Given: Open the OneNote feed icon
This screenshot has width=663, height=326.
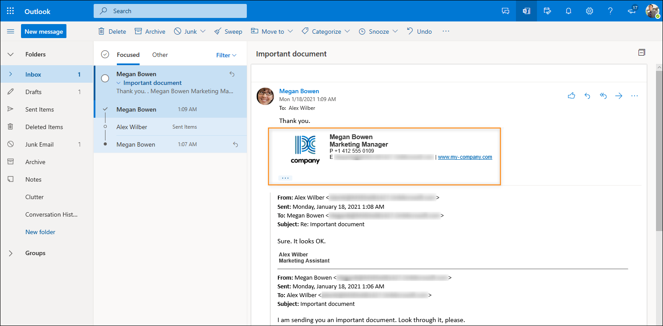Looking at the screenshot, I should pyautogui.click(x=526, y=11).
